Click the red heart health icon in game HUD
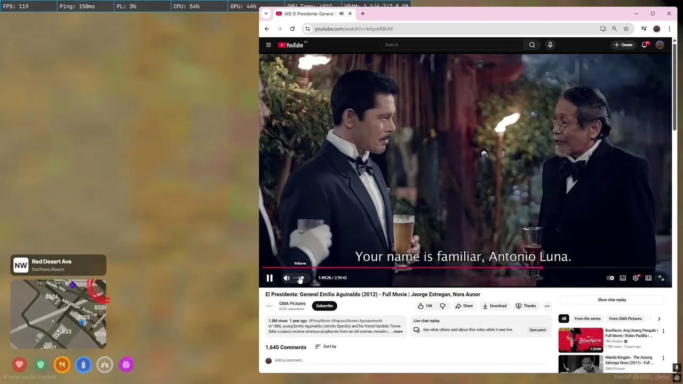683x384 pixels. click(20, 365)
